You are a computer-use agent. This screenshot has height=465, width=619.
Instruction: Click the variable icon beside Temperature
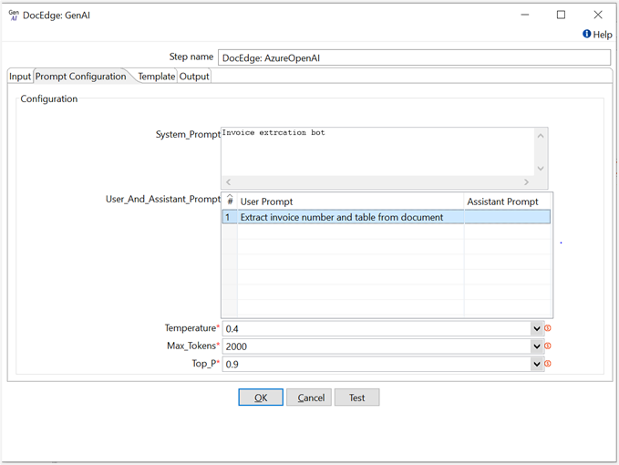point(549,328)
